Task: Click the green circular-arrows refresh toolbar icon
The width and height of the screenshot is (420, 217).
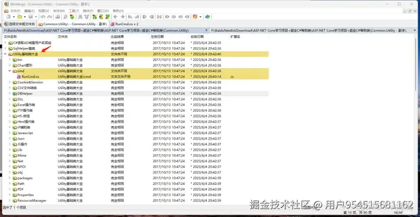Action: [72, 17]
